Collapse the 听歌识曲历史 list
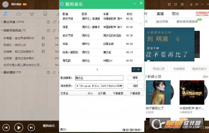 [1, 30]
